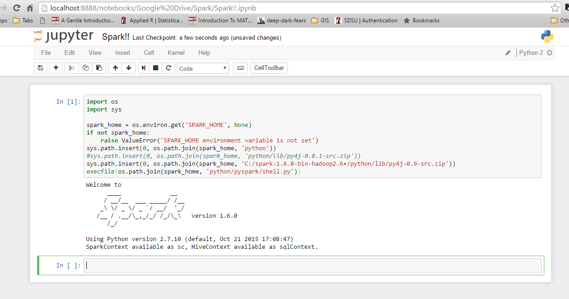Bookmark the page using the star icon

554,8
